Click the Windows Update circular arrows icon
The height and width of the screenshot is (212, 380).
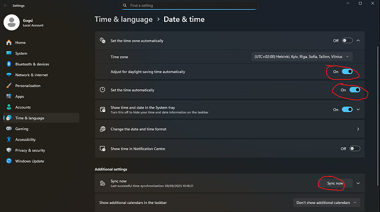tap(9, 161)
